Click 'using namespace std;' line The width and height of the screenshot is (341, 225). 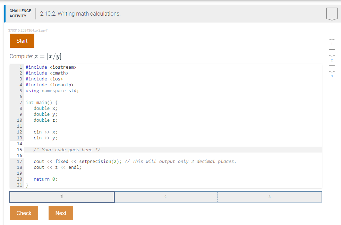coord(52,90)
